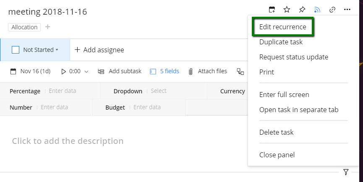The height and width of the screenshot is (182, 363).
Task: Click the add-to-calendar icon in header
Action: coord(272,10)
